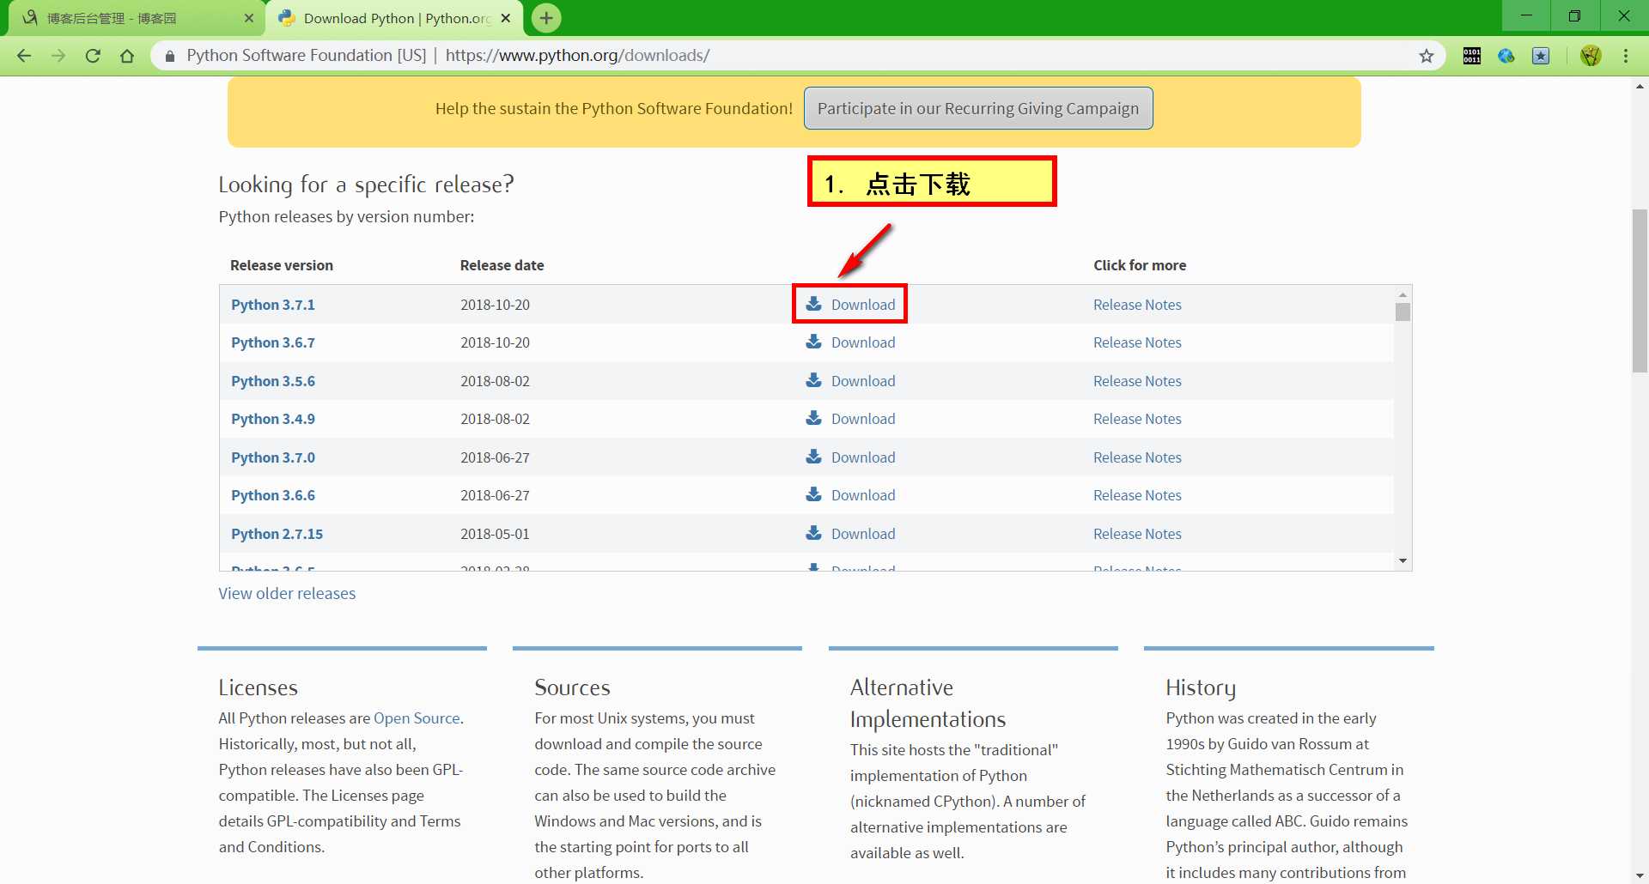Open Release Notes for Python 3.6.6
Screen dimensions: 1649x884
(1137, 495)
